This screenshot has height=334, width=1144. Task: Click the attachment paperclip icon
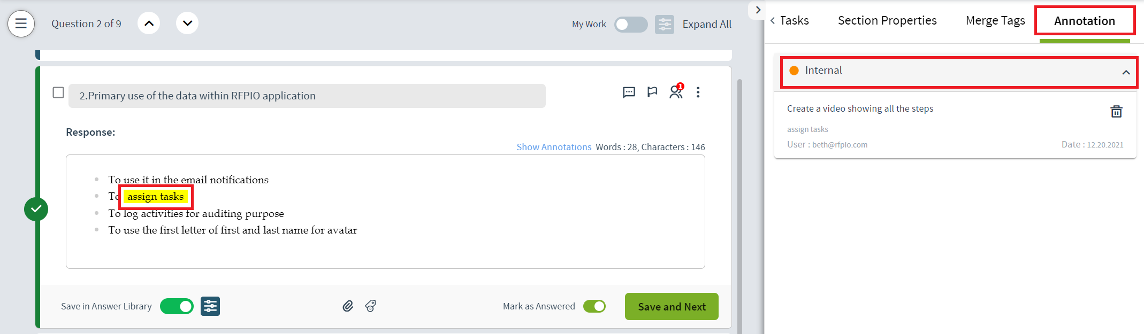tap(348, 306)
